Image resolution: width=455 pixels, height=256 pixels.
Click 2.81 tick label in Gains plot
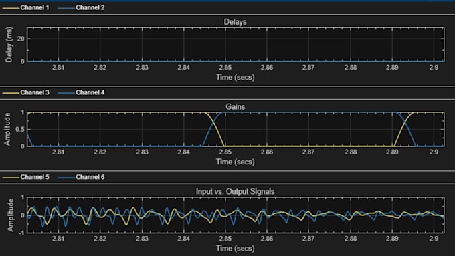click(x=58, y=152)
